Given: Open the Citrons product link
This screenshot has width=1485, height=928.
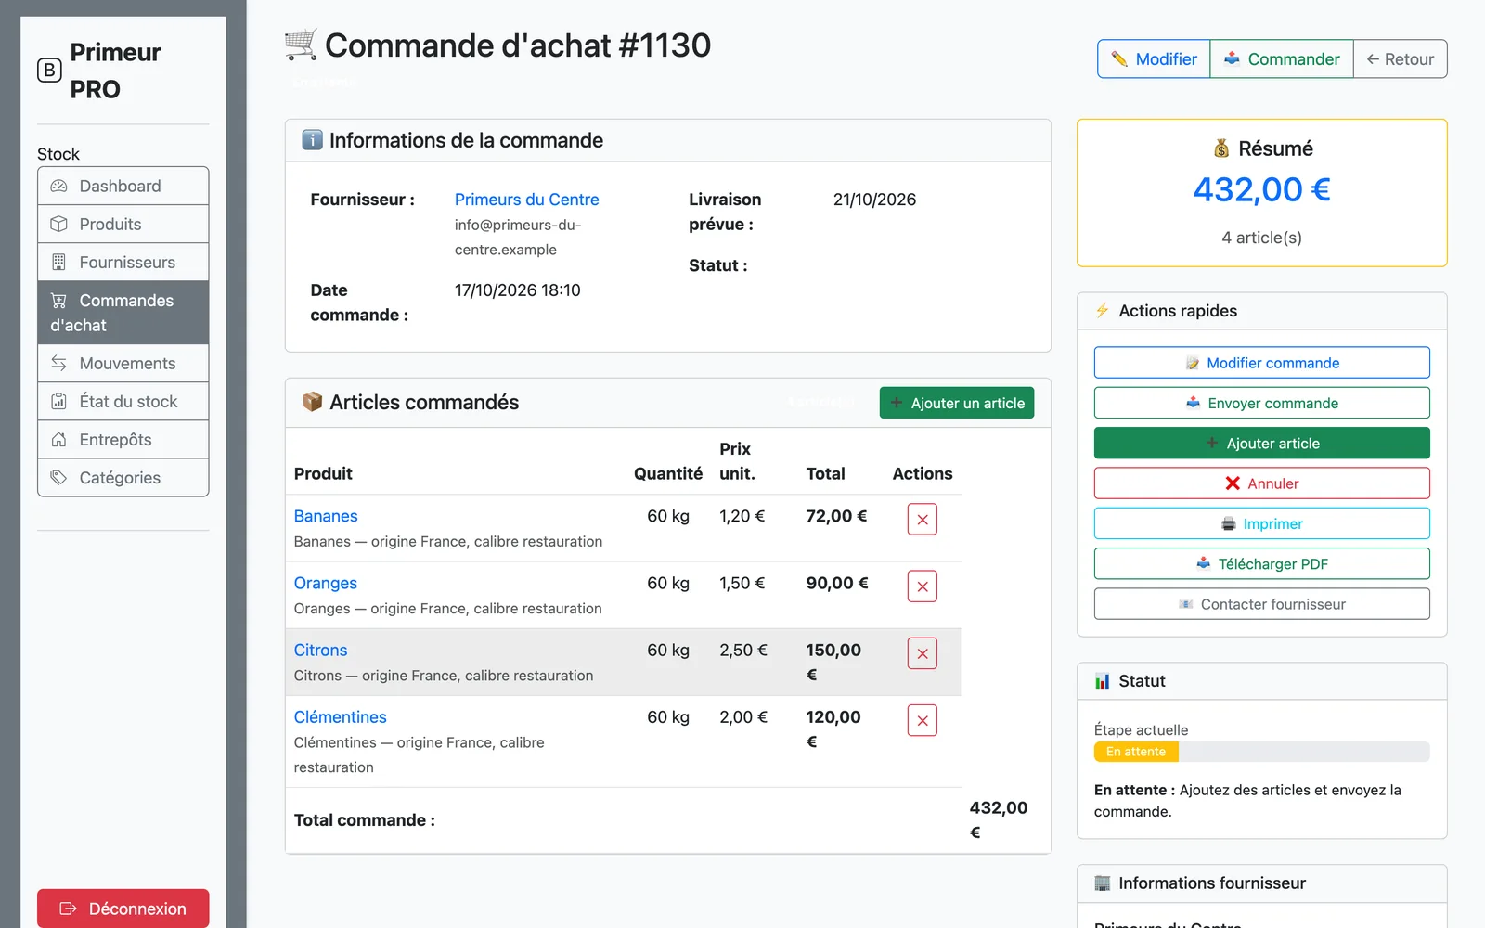Looking at the screenshot, I should pyautogui.click(x=320, y=651).
